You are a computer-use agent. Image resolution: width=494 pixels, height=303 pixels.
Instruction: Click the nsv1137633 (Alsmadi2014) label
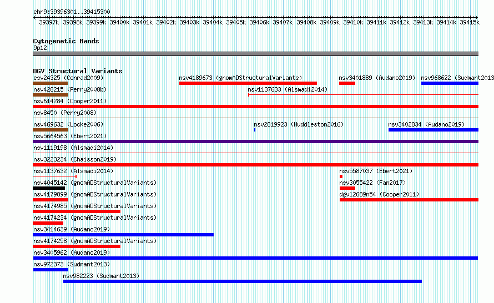(x=288, y=89)
